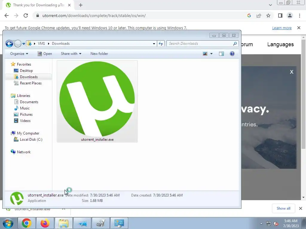Viewport: 306px width, 229px height.
Task: Open Explorer help
Action: click(x=232, y=54)
